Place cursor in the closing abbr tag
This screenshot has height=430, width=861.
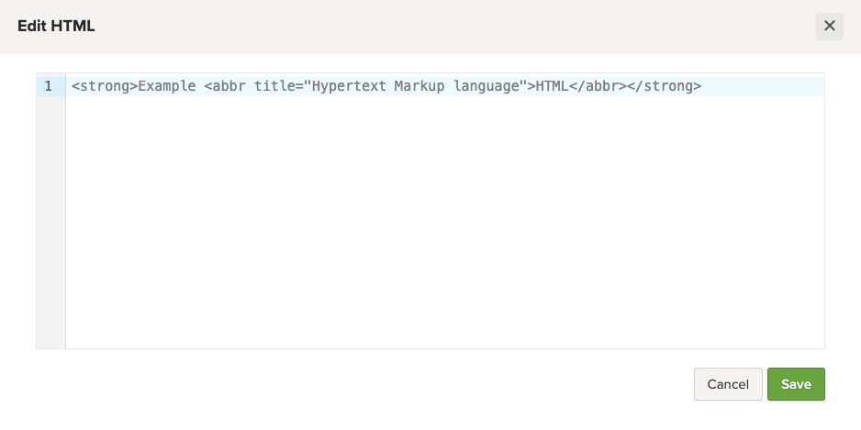point(598,86)
